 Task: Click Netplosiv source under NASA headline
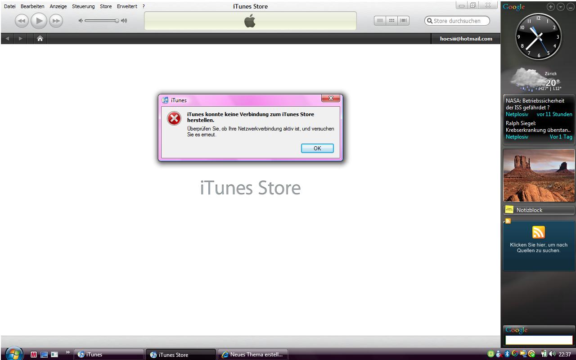tap(517, 114)
